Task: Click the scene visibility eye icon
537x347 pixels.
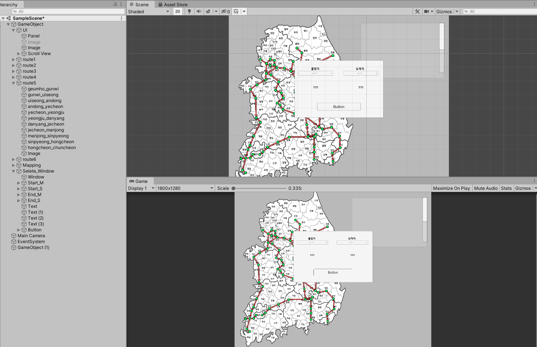Action: click(x=224, y=11)
